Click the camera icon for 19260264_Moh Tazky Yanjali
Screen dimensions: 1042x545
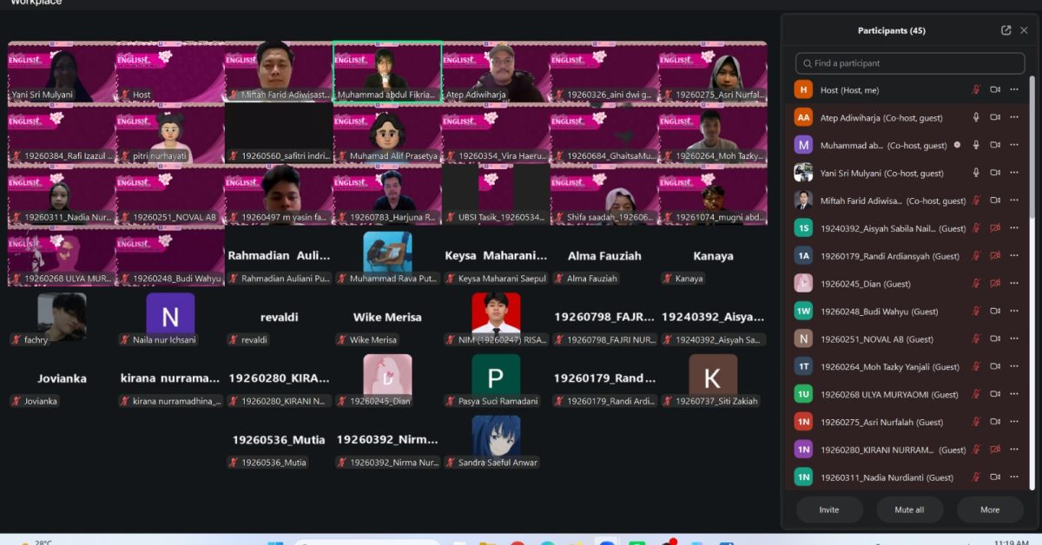995,367
